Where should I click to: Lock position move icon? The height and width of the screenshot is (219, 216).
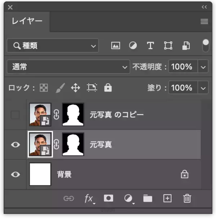click(76, 88)
